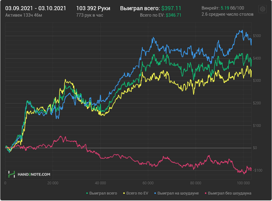Click the yellow dot beside 'Всего по EV'
Image resolution: width=272 pixels, height=201 pixels.
click(x=124, y=193)
